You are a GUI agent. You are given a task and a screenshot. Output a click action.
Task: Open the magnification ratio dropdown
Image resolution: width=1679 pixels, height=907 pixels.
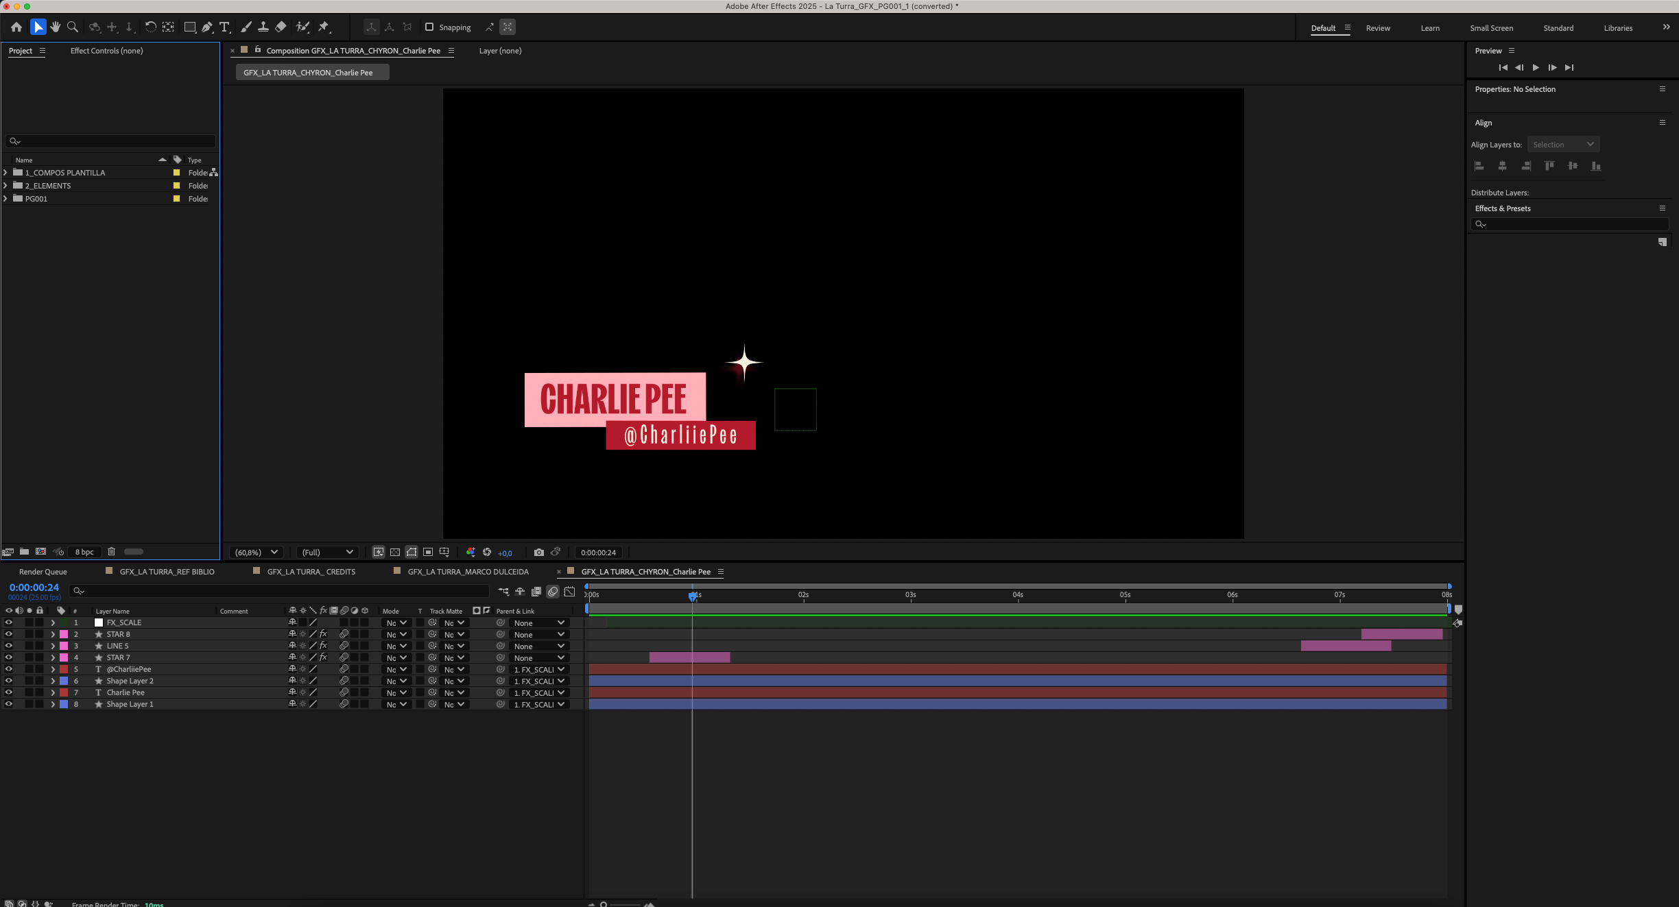point(257,553)
